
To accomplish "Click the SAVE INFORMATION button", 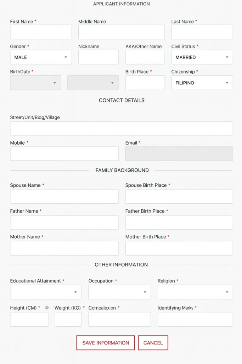I will tap(105, 343).
